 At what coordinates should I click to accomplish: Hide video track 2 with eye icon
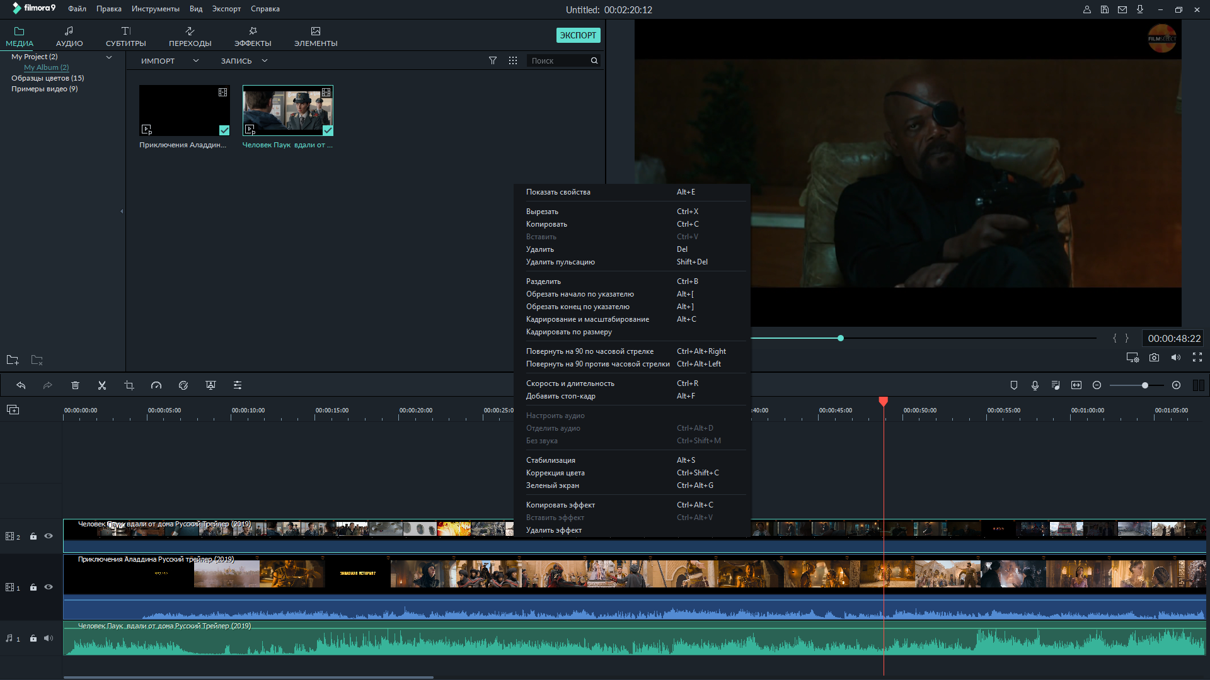[49, 536]
